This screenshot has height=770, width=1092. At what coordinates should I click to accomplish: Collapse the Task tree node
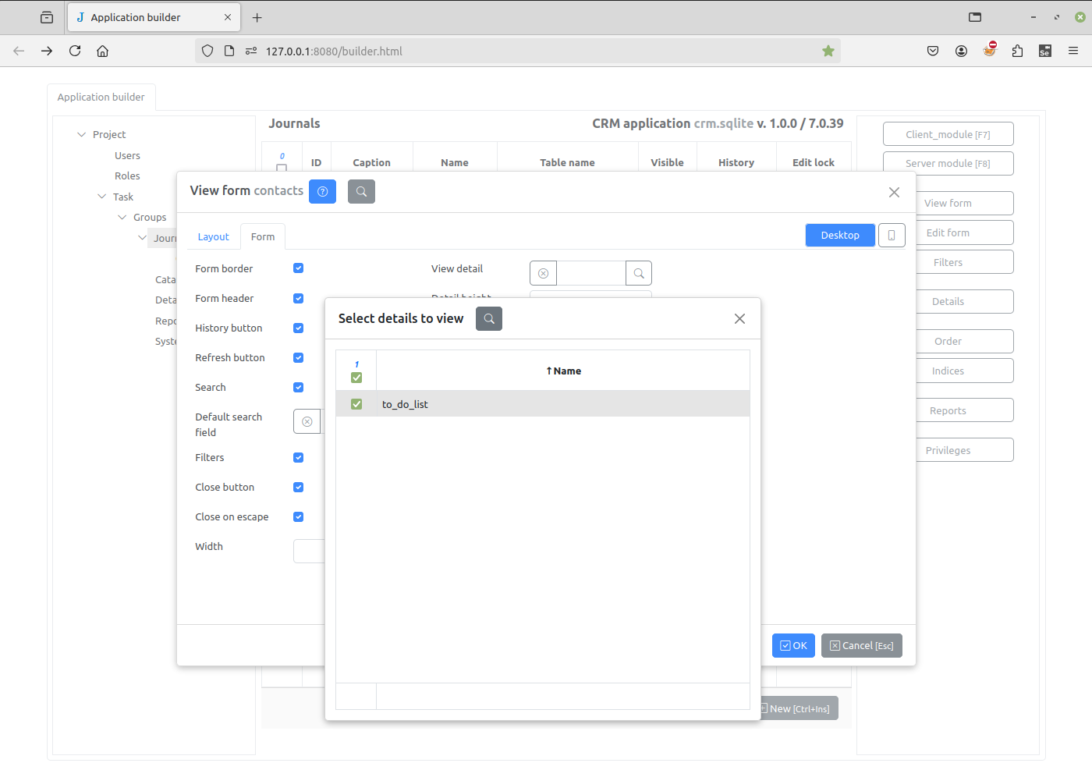click(102, 197)
